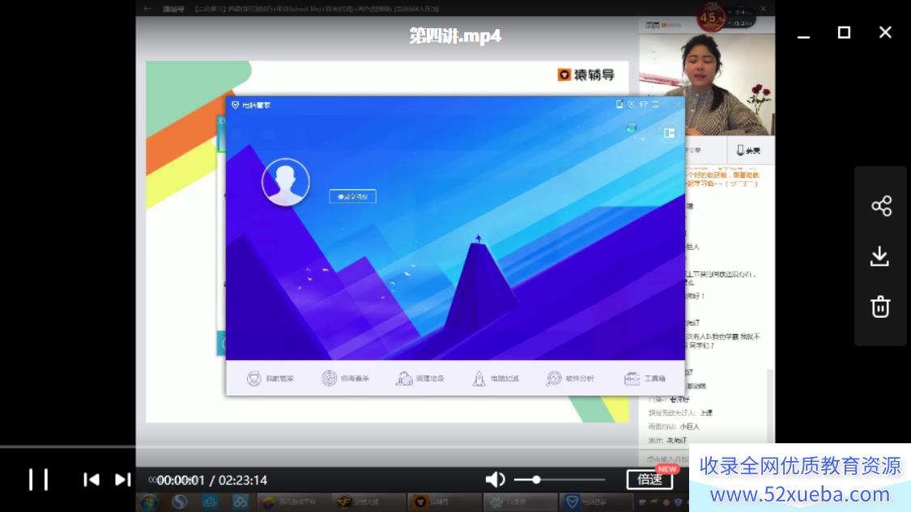The width and height of the screenshot is (911, 512).
Task: Open 我的管家 tab in 电脑管家
Action: point(270,379)
